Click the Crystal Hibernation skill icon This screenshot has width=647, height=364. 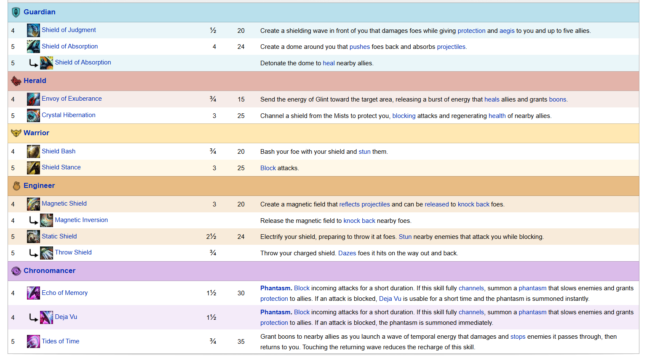pos(33,115)
